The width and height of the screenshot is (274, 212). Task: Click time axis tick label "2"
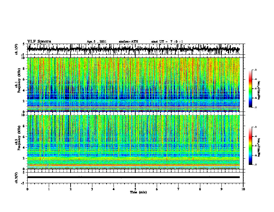click(x=71, y=189)
